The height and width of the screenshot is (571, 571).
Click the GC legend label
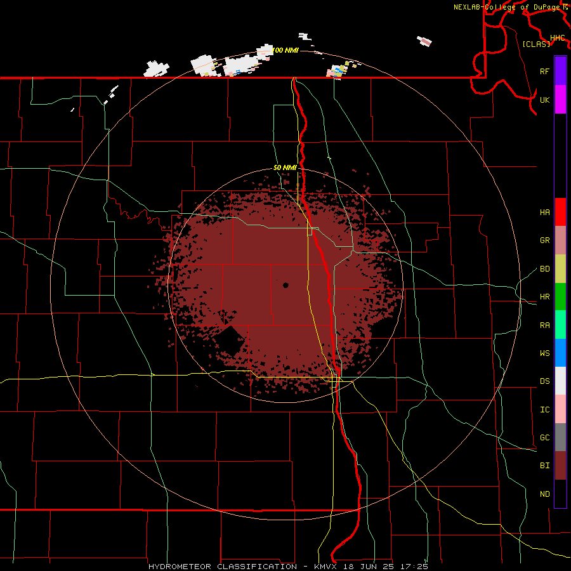tap(544, 437)
